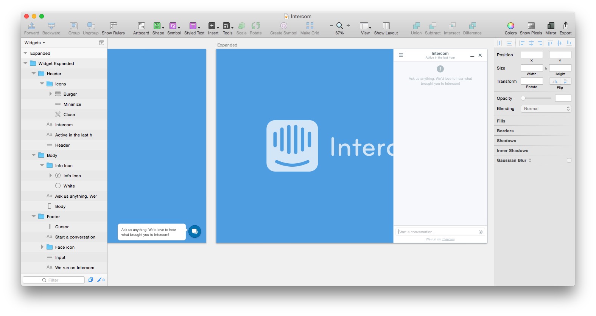
Task: Click the flip vertical button
Action: pos(566,81)
